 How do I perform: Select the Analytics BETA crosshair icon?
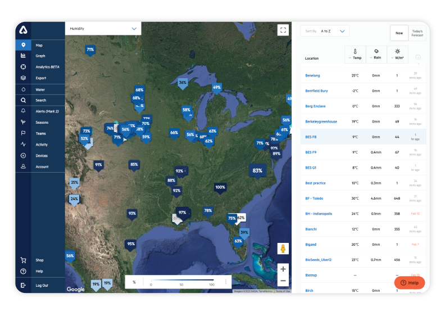[23, 67]
